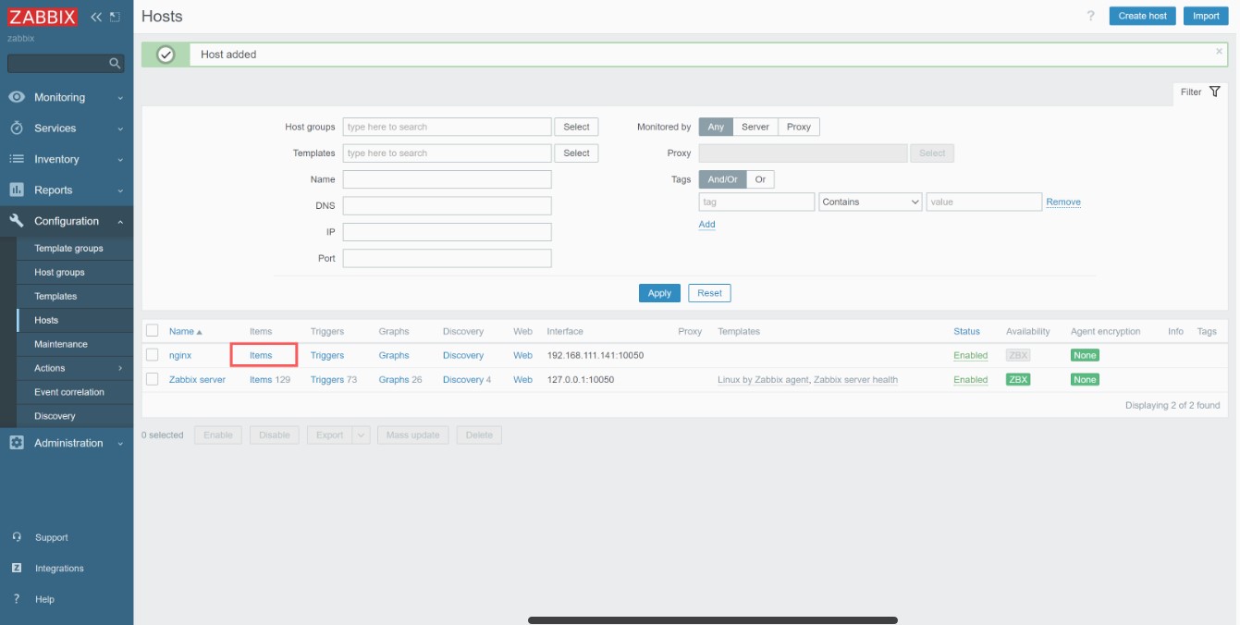Click the ZBX availability badge for Zabbix server
Image resolution: width=1240 pixels, height=625 pixels.
(1018, 380)
